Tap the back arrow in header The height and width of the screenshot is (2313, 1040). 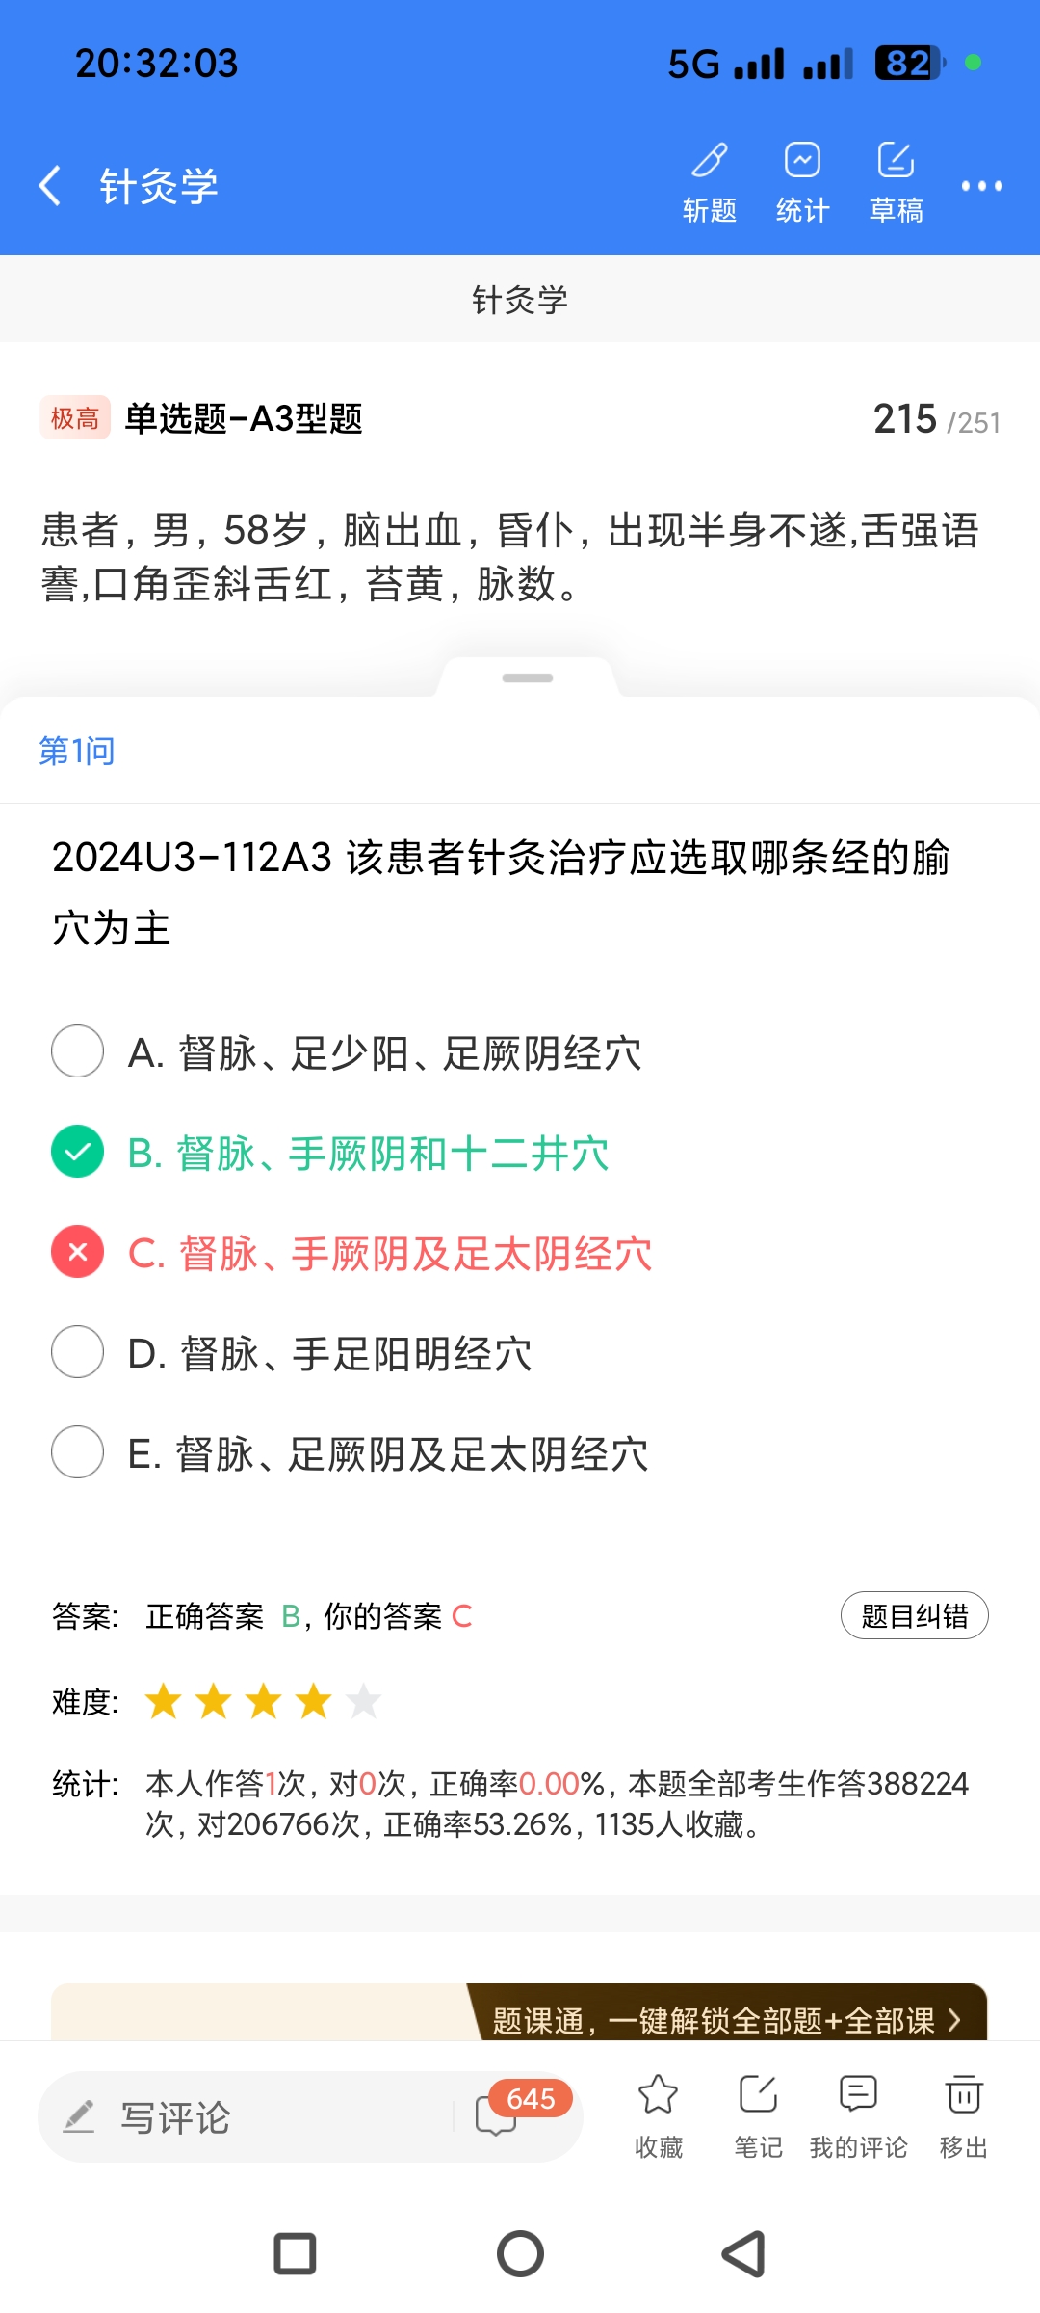tap(50, 185)
